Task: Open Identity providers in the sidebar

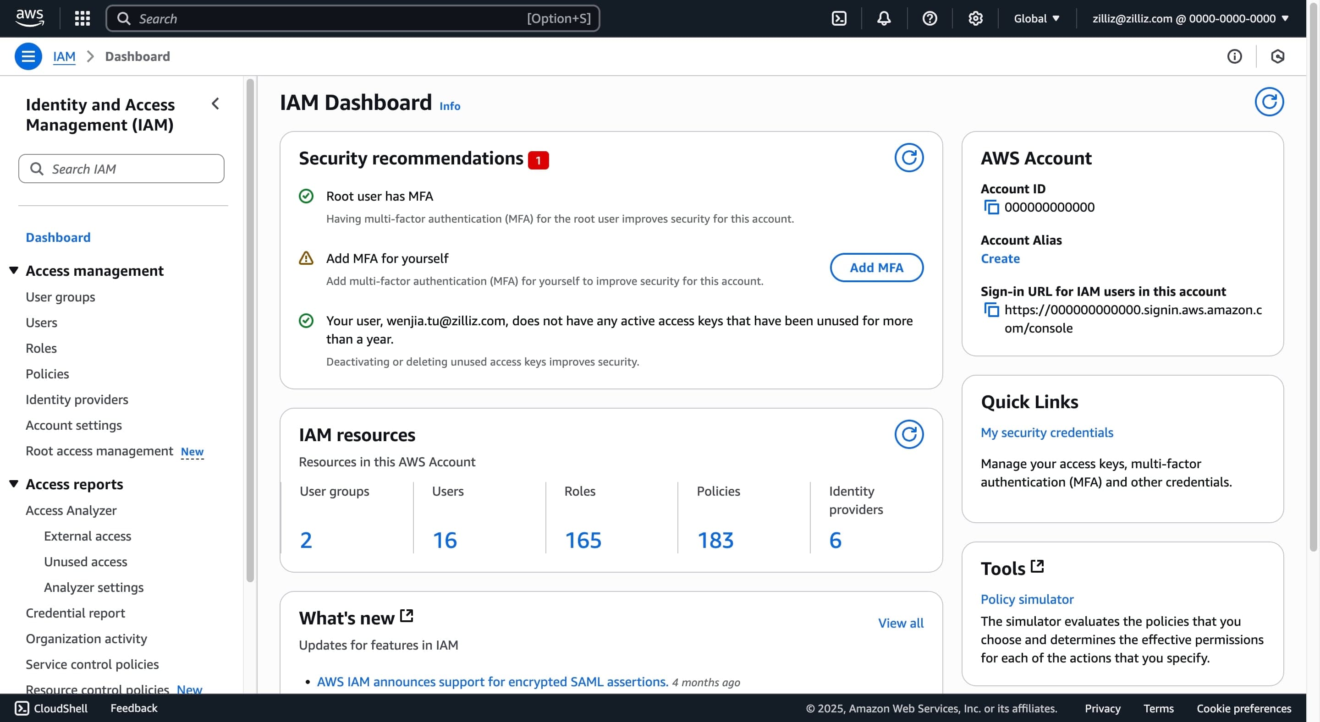Action: [x=77, y=399]
